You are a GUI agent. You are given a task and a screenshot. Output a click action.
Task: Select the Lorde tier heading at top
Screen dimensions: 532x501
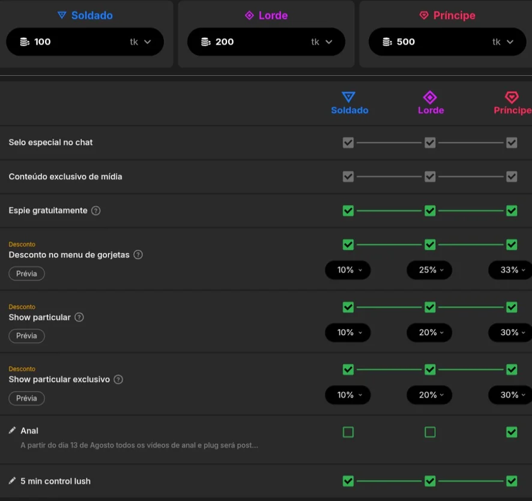tap(267, 15)
